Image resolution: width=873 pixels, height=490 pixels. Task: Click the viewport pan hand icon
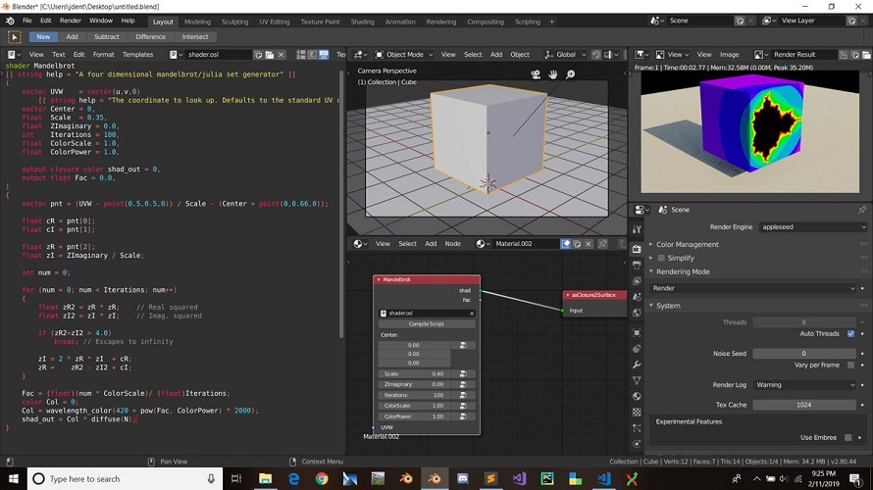(553, 74)
